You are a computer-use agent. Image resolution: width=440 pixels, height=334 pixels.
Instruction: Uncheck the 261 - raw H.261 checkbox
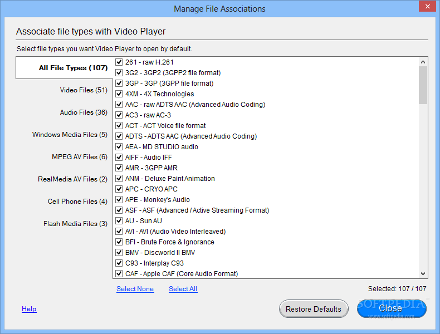119,62
